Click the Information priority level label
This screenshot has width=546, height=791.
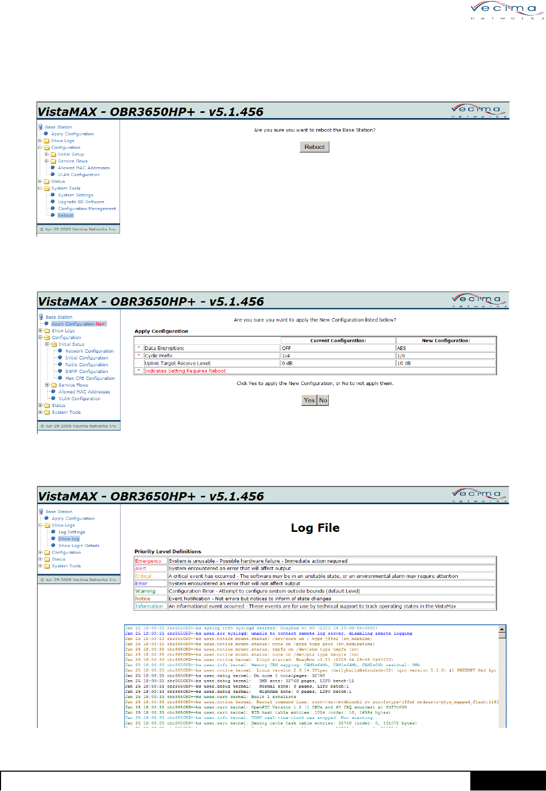149,607
